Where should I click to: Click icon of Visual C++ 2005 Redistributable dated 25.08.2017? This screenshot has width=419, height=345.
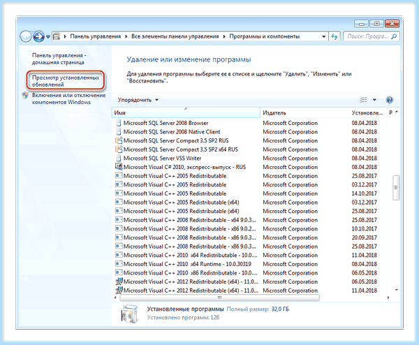119,176
